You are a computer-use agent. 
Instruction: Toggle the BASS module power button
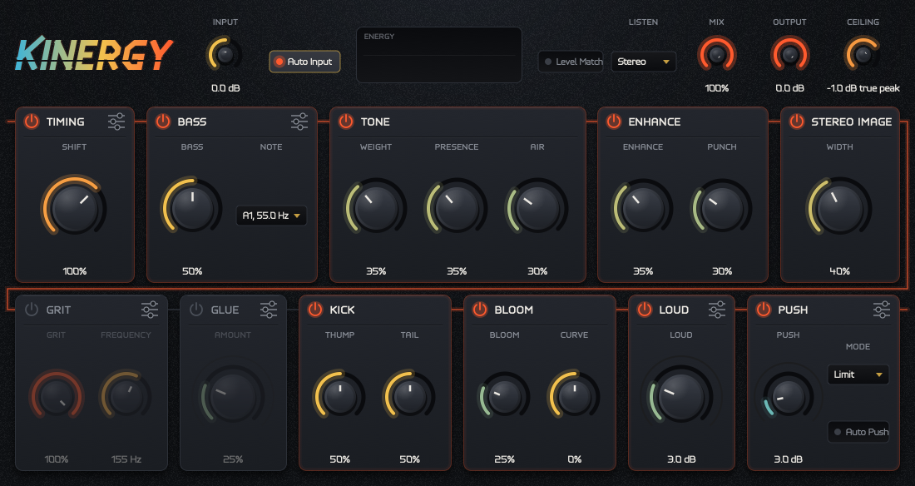(163, 121)
